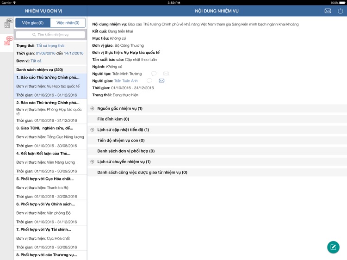
Task: Open the Đơn vị Tất cả filter
Action: (36, 61)
